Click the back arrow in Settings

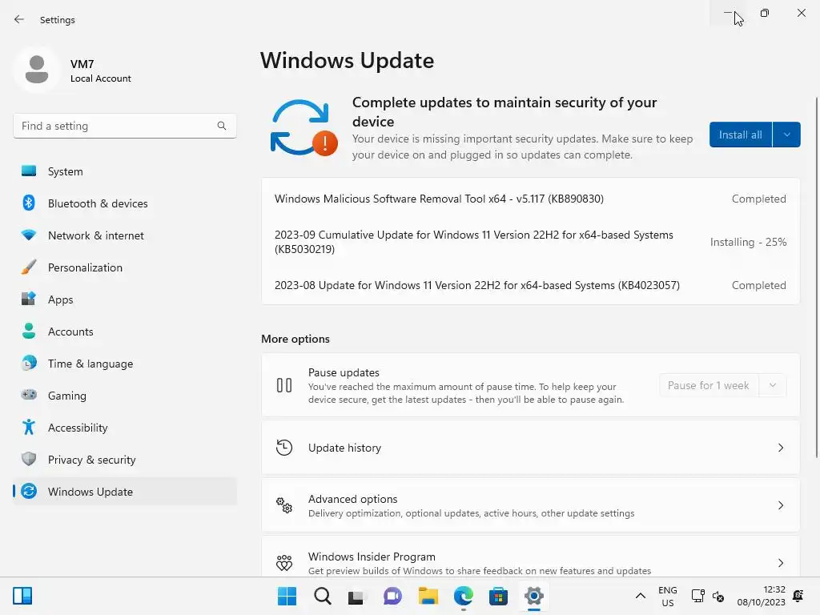tap(19, 19)
